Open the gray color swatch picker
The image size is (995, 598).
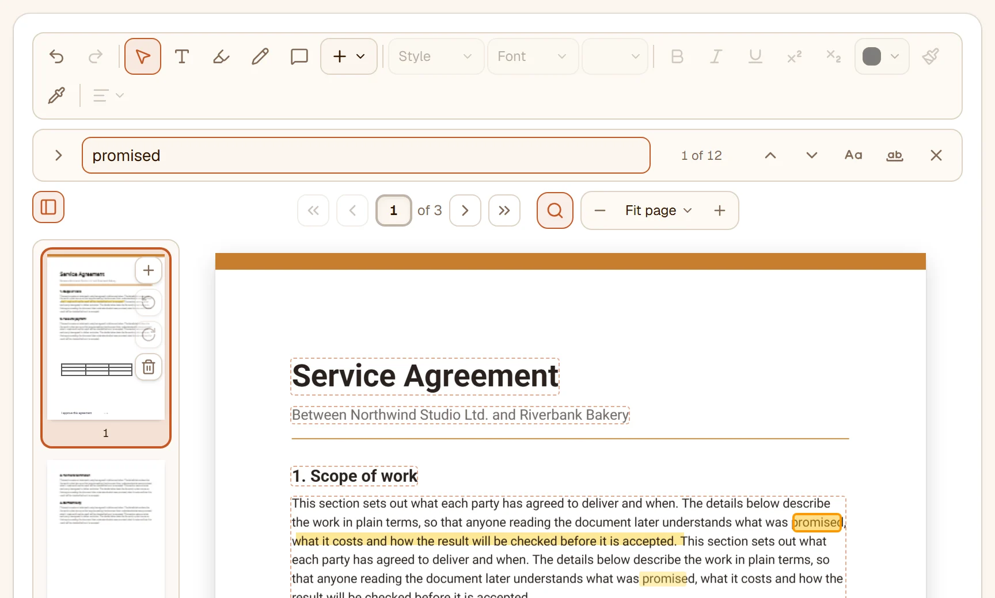click(882, 56)
